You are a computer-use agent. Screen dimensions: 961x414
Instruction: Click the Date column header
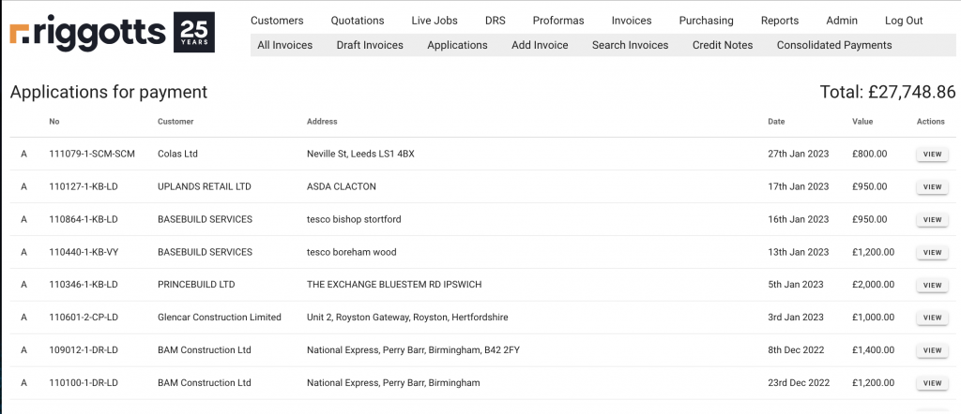click(x=776, y=122)
